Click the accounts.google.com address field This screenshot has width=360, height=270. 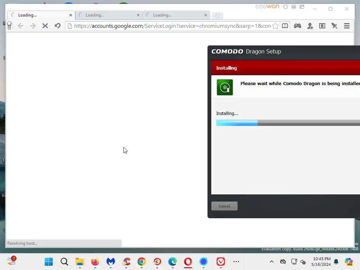click(172, 26)
